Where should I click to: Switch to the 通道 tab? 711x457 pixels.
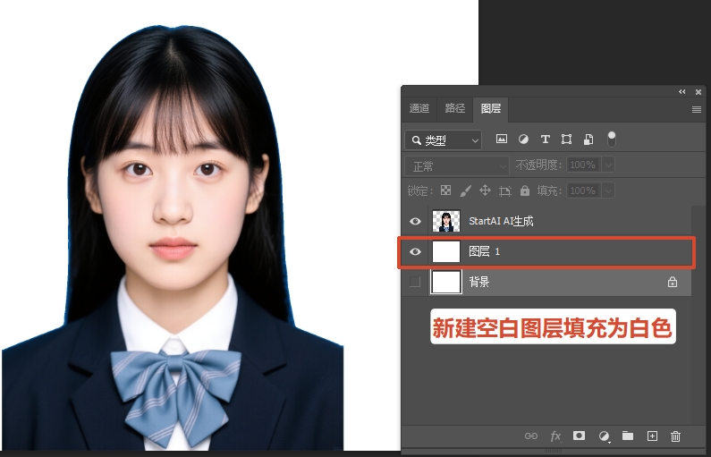click(x=419, y=108)
